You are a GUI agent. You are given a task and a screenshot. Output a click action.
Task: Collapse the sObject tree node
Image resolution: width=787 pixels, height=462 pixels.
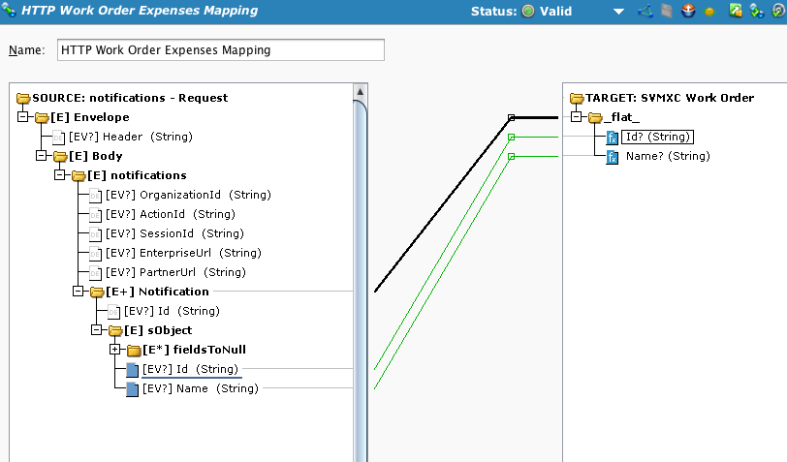97,330
